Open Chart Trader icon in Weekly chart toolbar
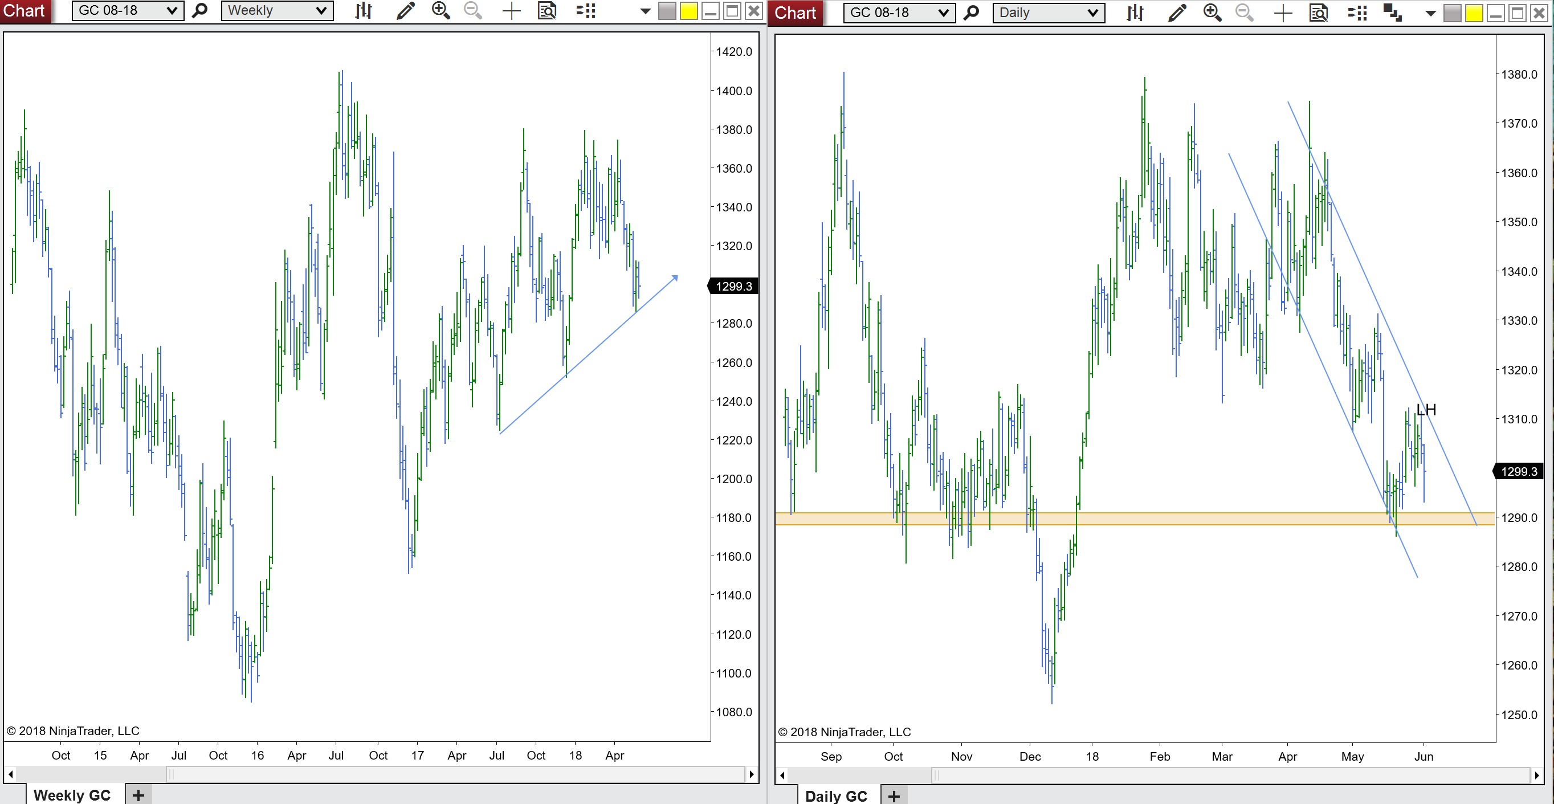The height and width of the screenshot is (804, 1554). [586, 11]
